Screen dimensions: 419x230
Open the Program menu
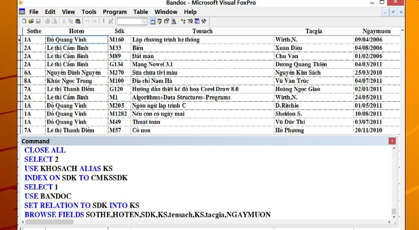115,12
